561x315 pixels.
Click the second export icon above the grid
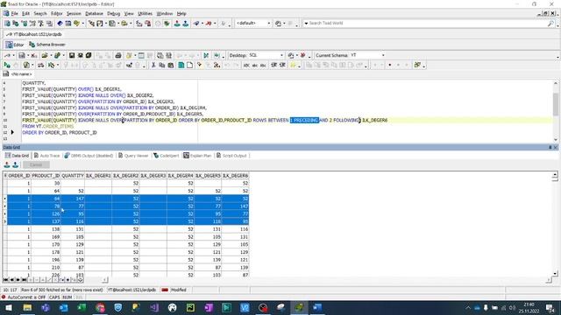pos(16,164)
